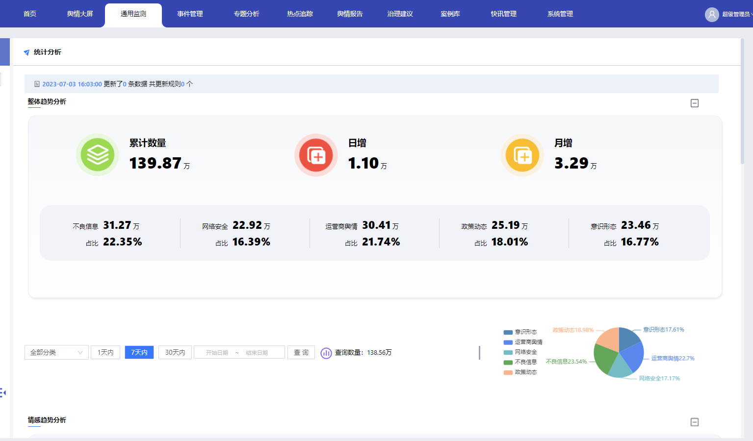Click the 不良信息 31.27 万 value
The height and width of the screenshot is (441, 753).
(121, 225)
